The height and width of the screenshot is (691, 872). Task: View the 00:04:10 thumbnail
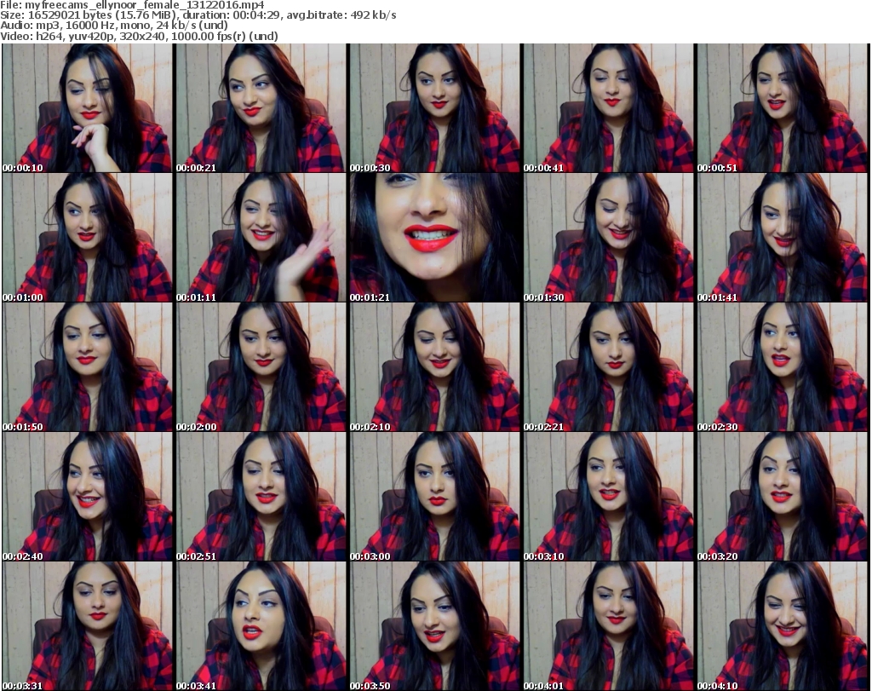tap(782, 626)
